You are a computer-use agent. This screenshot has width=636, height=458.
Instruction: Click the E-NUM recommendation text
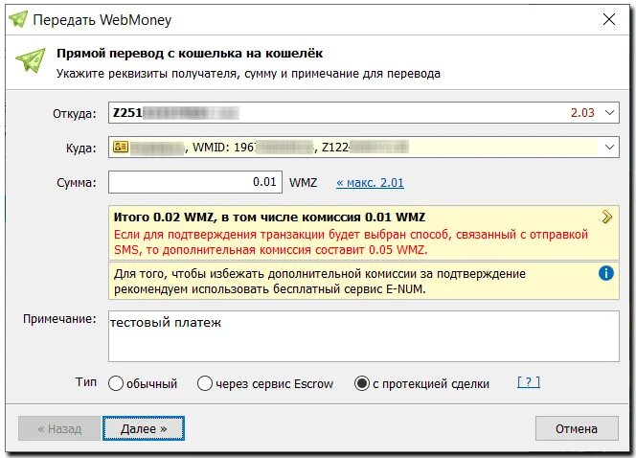coord(320,281)
